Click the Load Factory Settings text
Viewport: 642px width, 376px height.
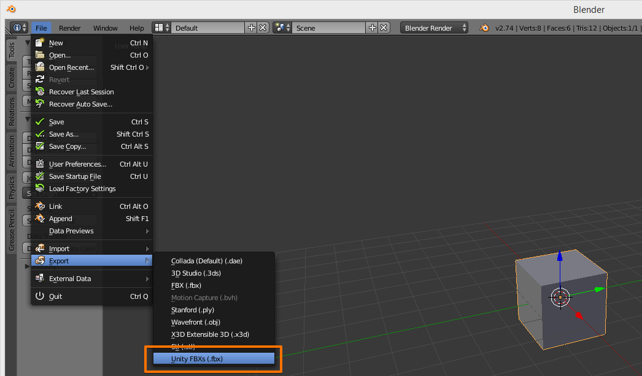tap(82, 189)
